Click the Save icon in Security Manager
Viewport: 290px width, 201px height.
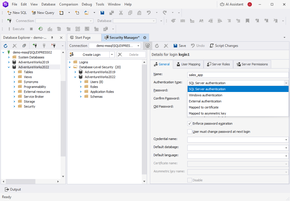click(x=180, y=45)
